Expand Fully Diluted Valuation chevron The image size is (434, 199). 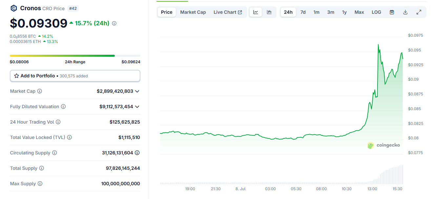click(137, 107)
